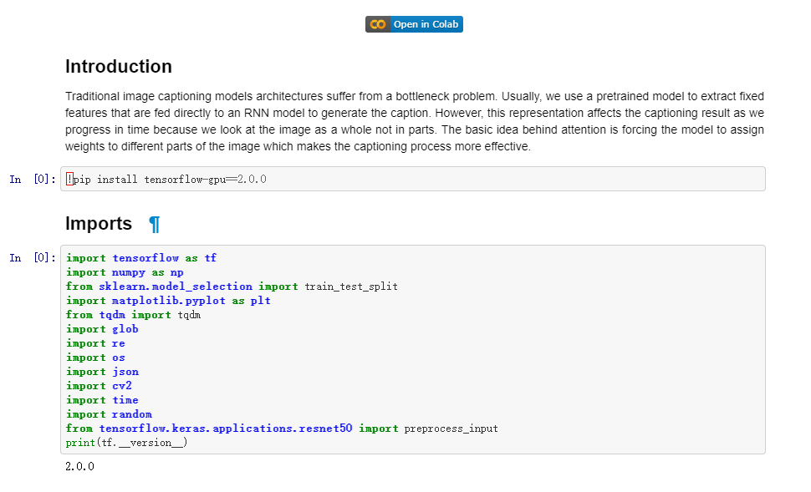Click the train_test_split import line

tap(232, 287)
